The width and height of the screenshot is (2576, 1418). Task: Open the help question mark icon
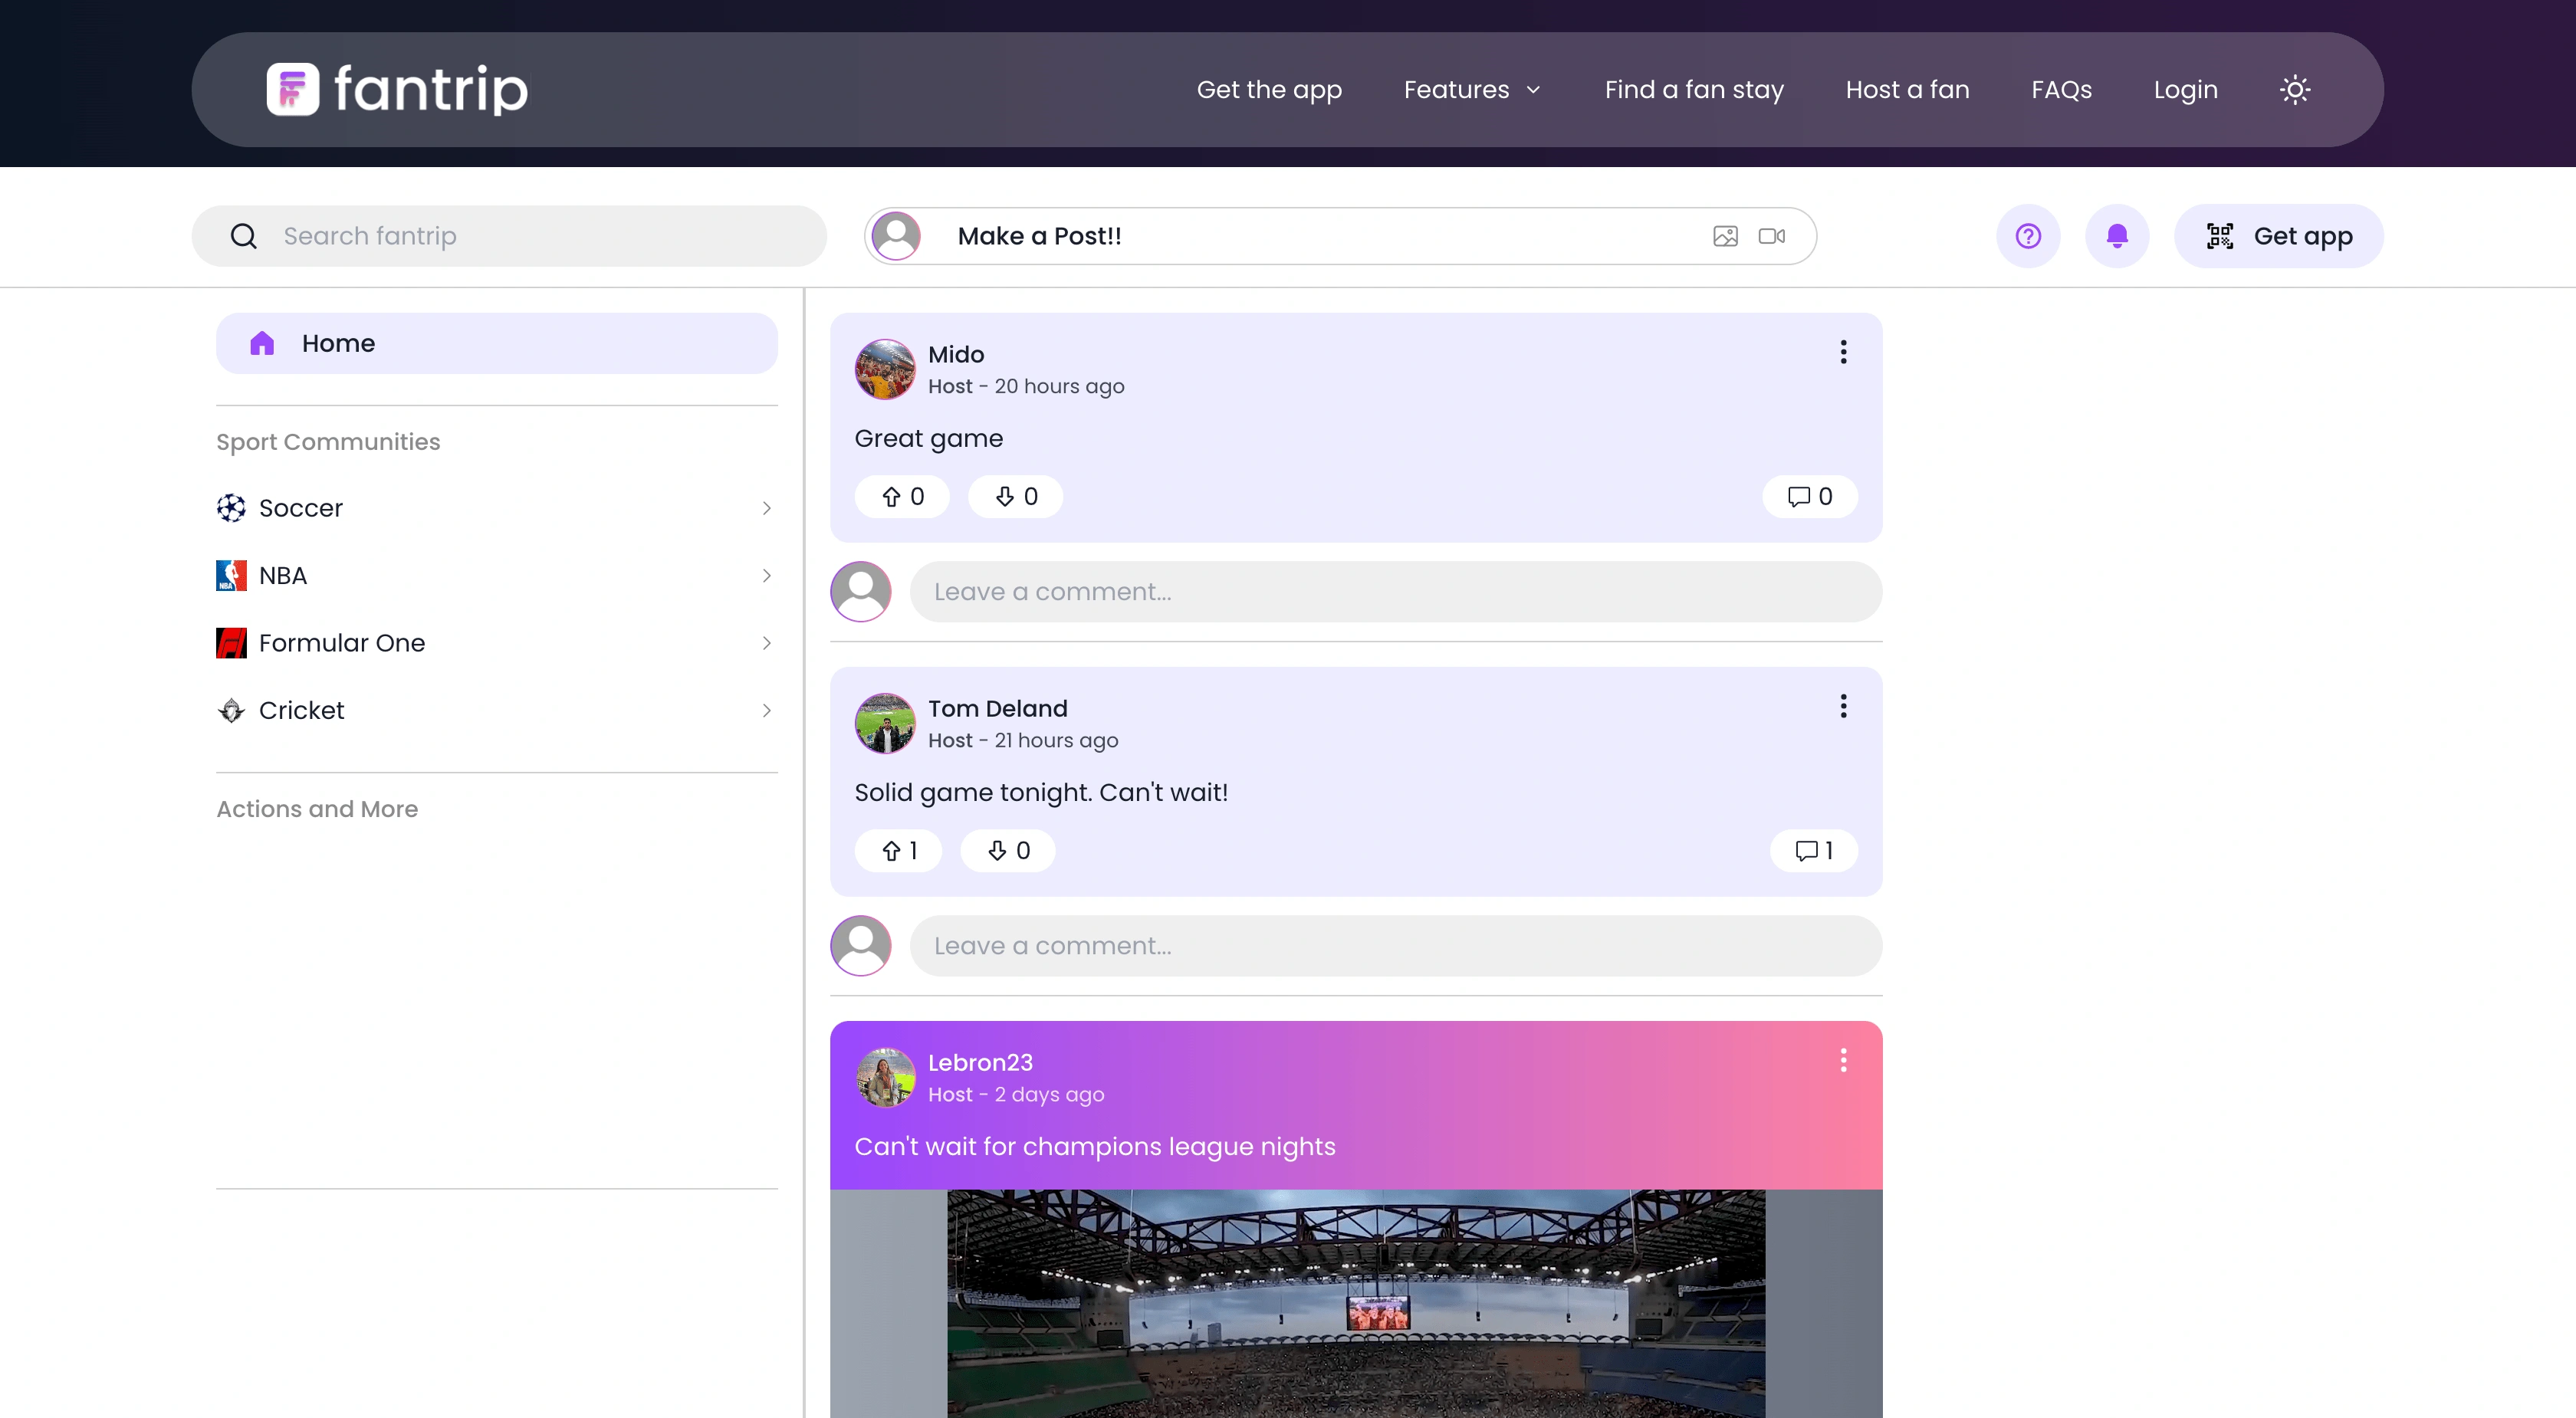pos(2028,236)
